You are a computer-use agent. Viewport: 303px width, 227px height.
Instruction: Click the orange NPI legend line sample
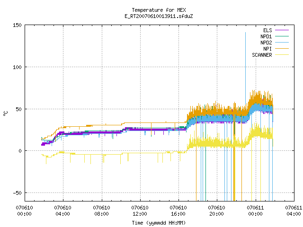(282, 48)
